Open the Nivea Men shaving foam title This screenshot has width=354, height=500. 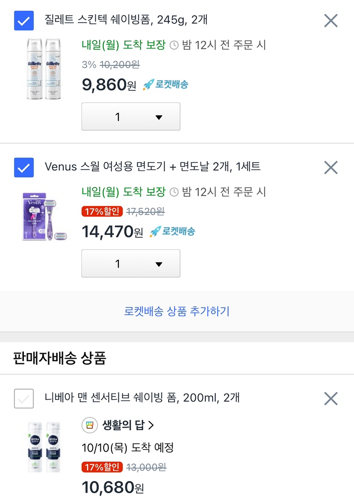pyautogui.click(x=142, y=397)
